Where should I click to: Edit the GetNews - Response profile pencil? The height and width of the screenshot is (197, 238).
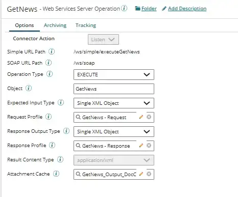pos(141,146)
